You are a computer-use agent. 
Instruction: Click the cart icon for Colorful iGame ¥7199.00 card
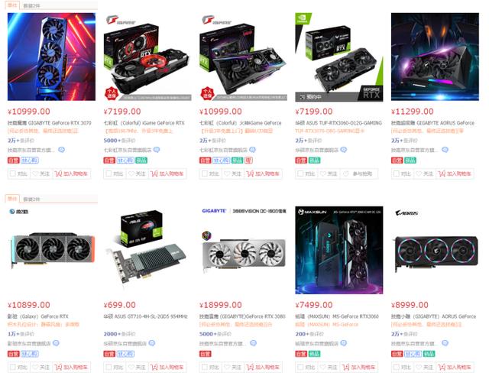(154, 174)
